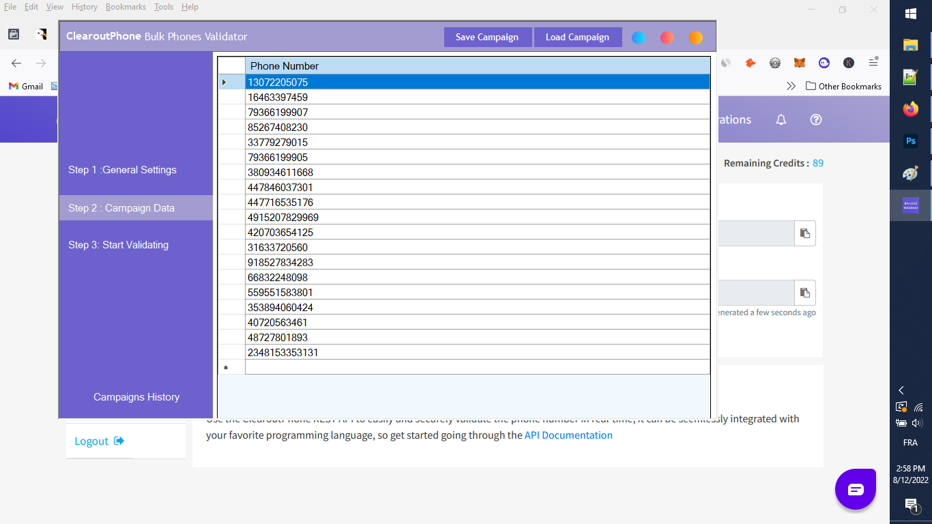
Task: Copy the first field using clipboard icon
Action: [805, 233]
